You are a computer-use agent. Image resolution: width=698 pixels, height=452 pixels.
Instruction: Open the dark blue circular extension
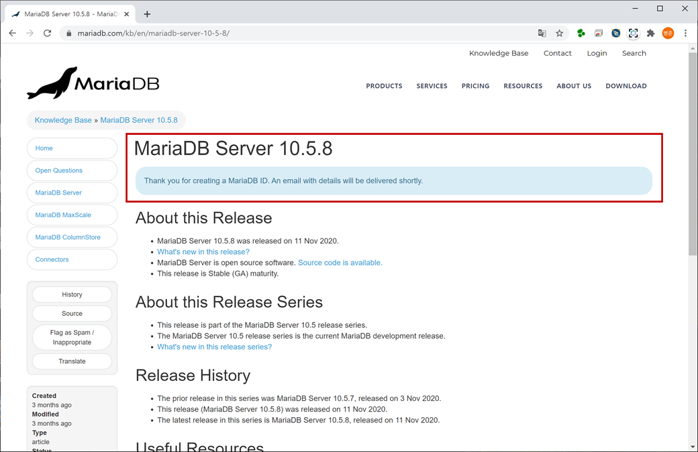[x=615, y=34]
